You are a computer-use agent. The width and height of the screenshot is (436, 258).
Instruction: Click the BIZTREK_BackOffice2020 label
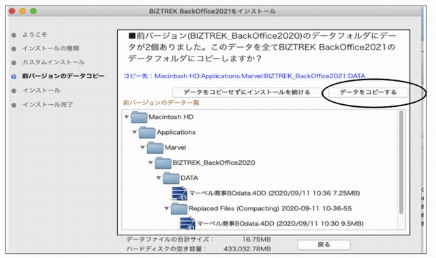click(214, 163)
